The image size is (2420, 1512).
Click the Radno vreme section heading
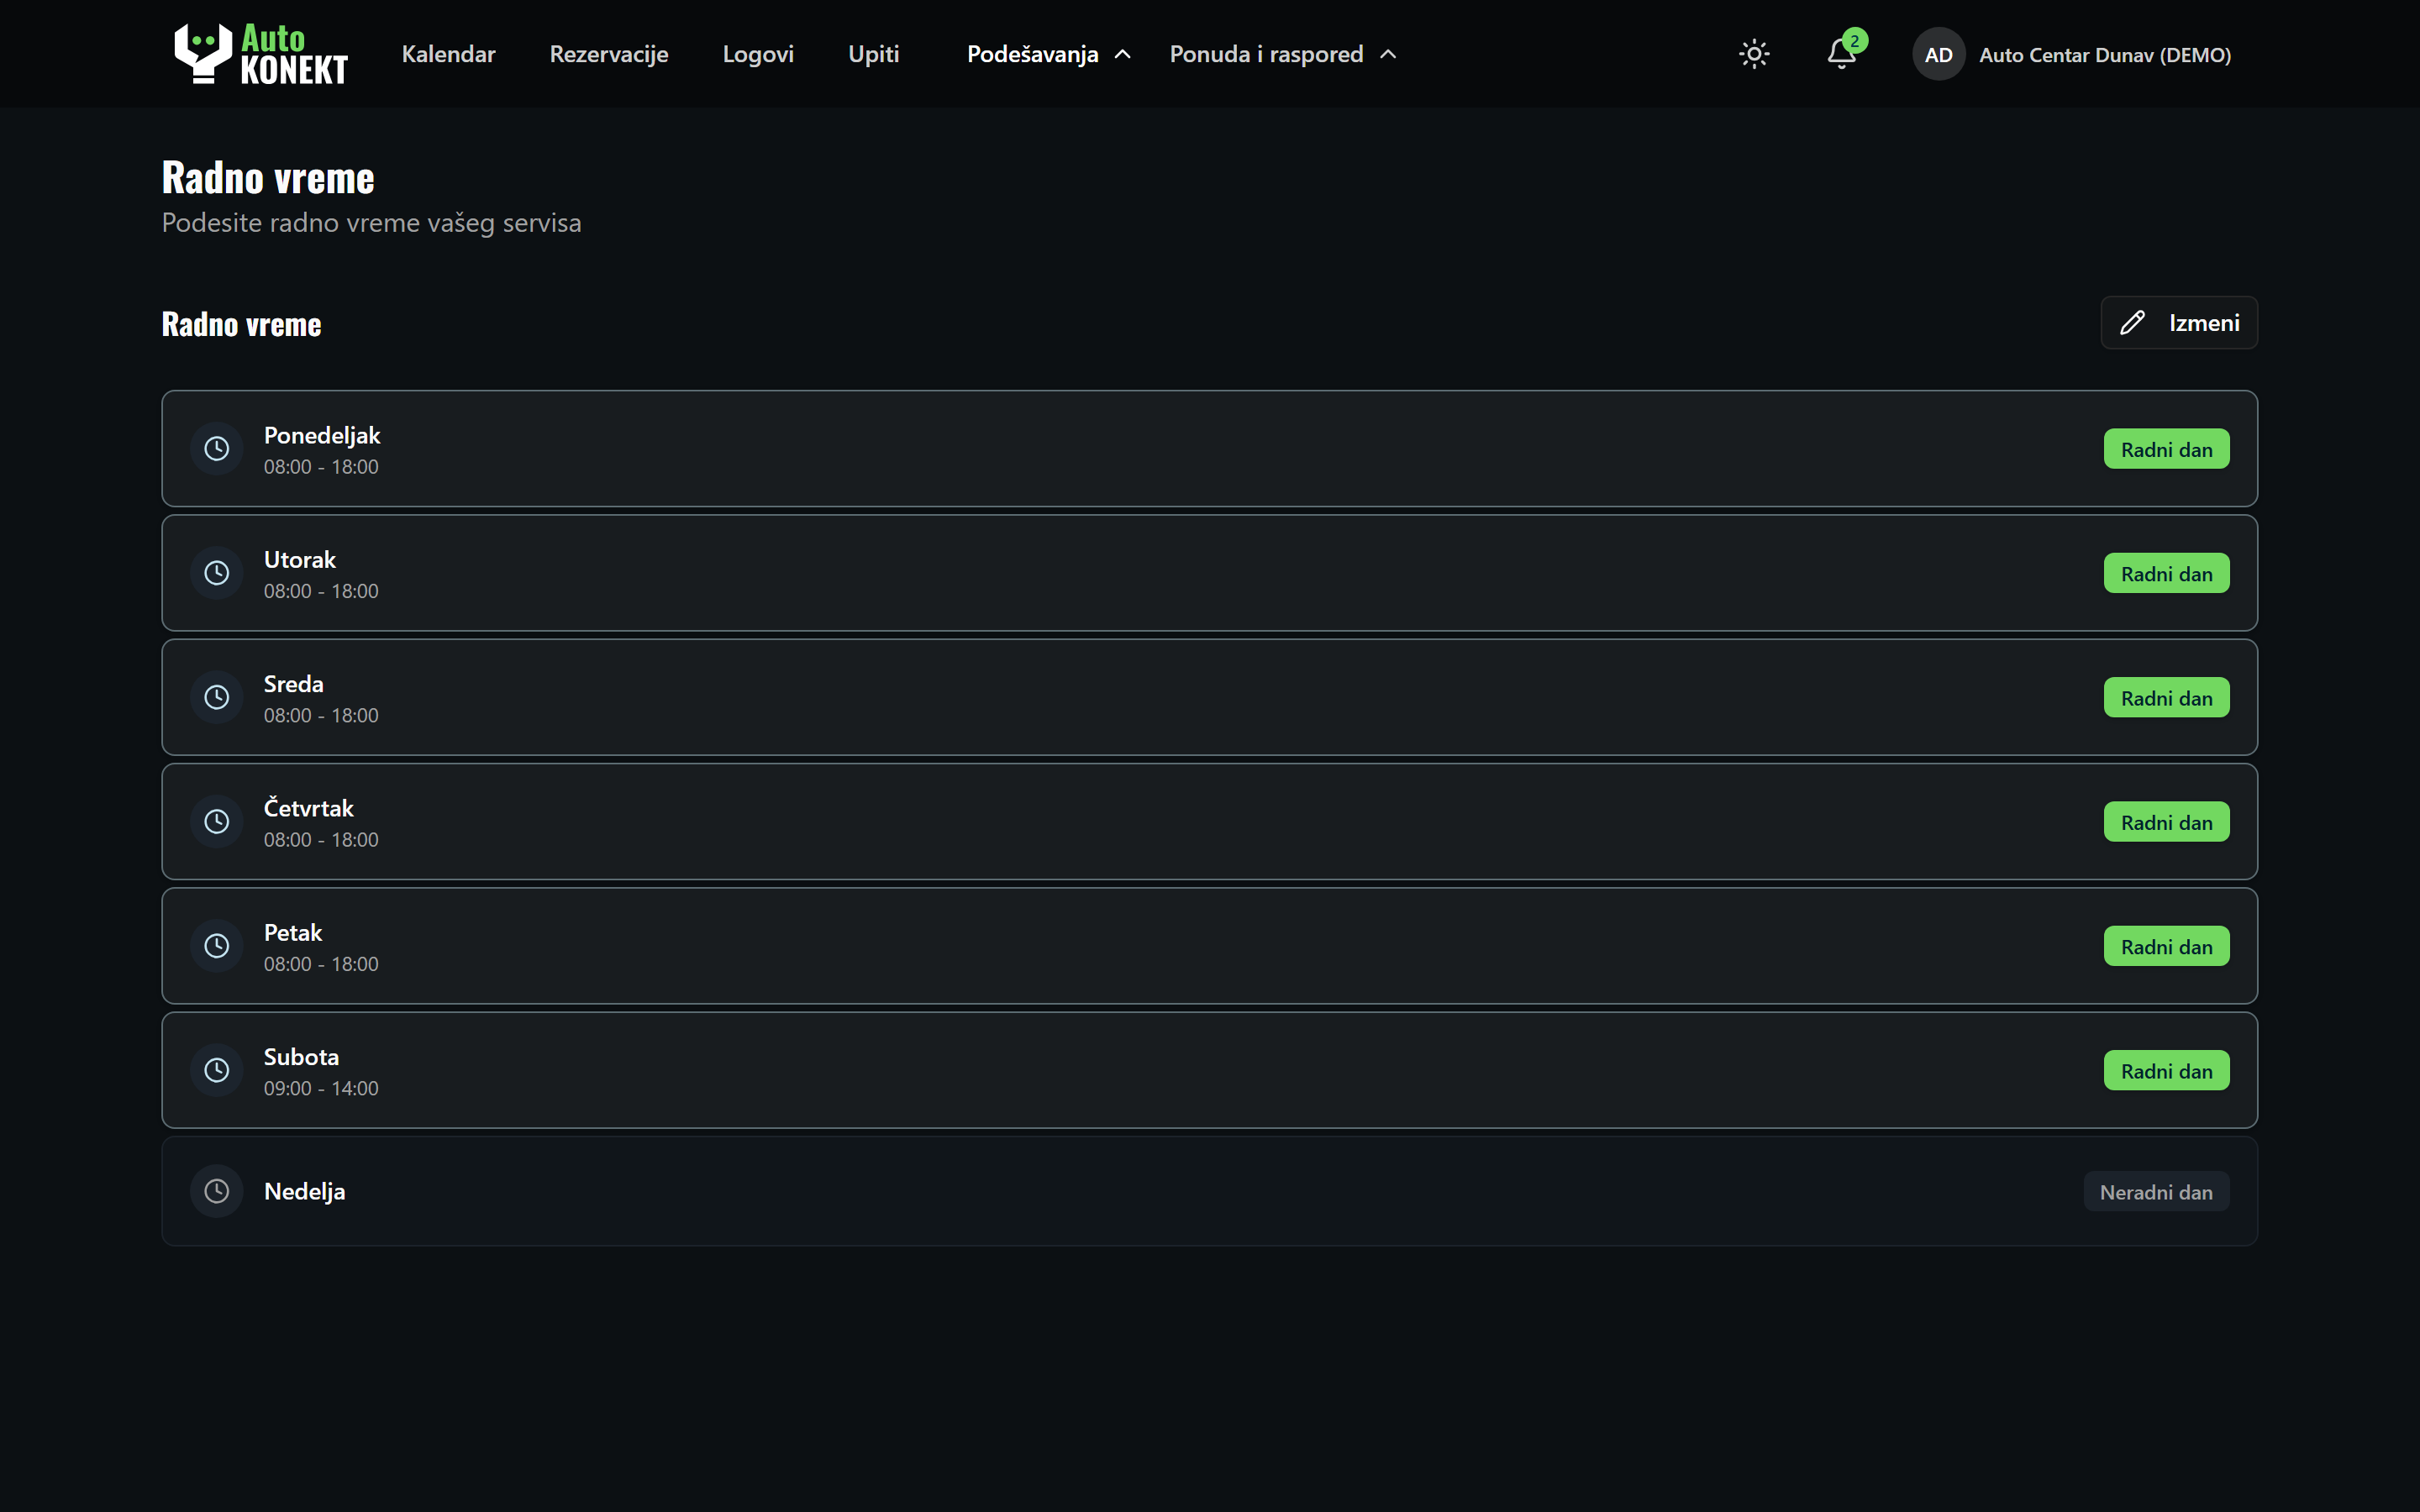tap(241, 324)
